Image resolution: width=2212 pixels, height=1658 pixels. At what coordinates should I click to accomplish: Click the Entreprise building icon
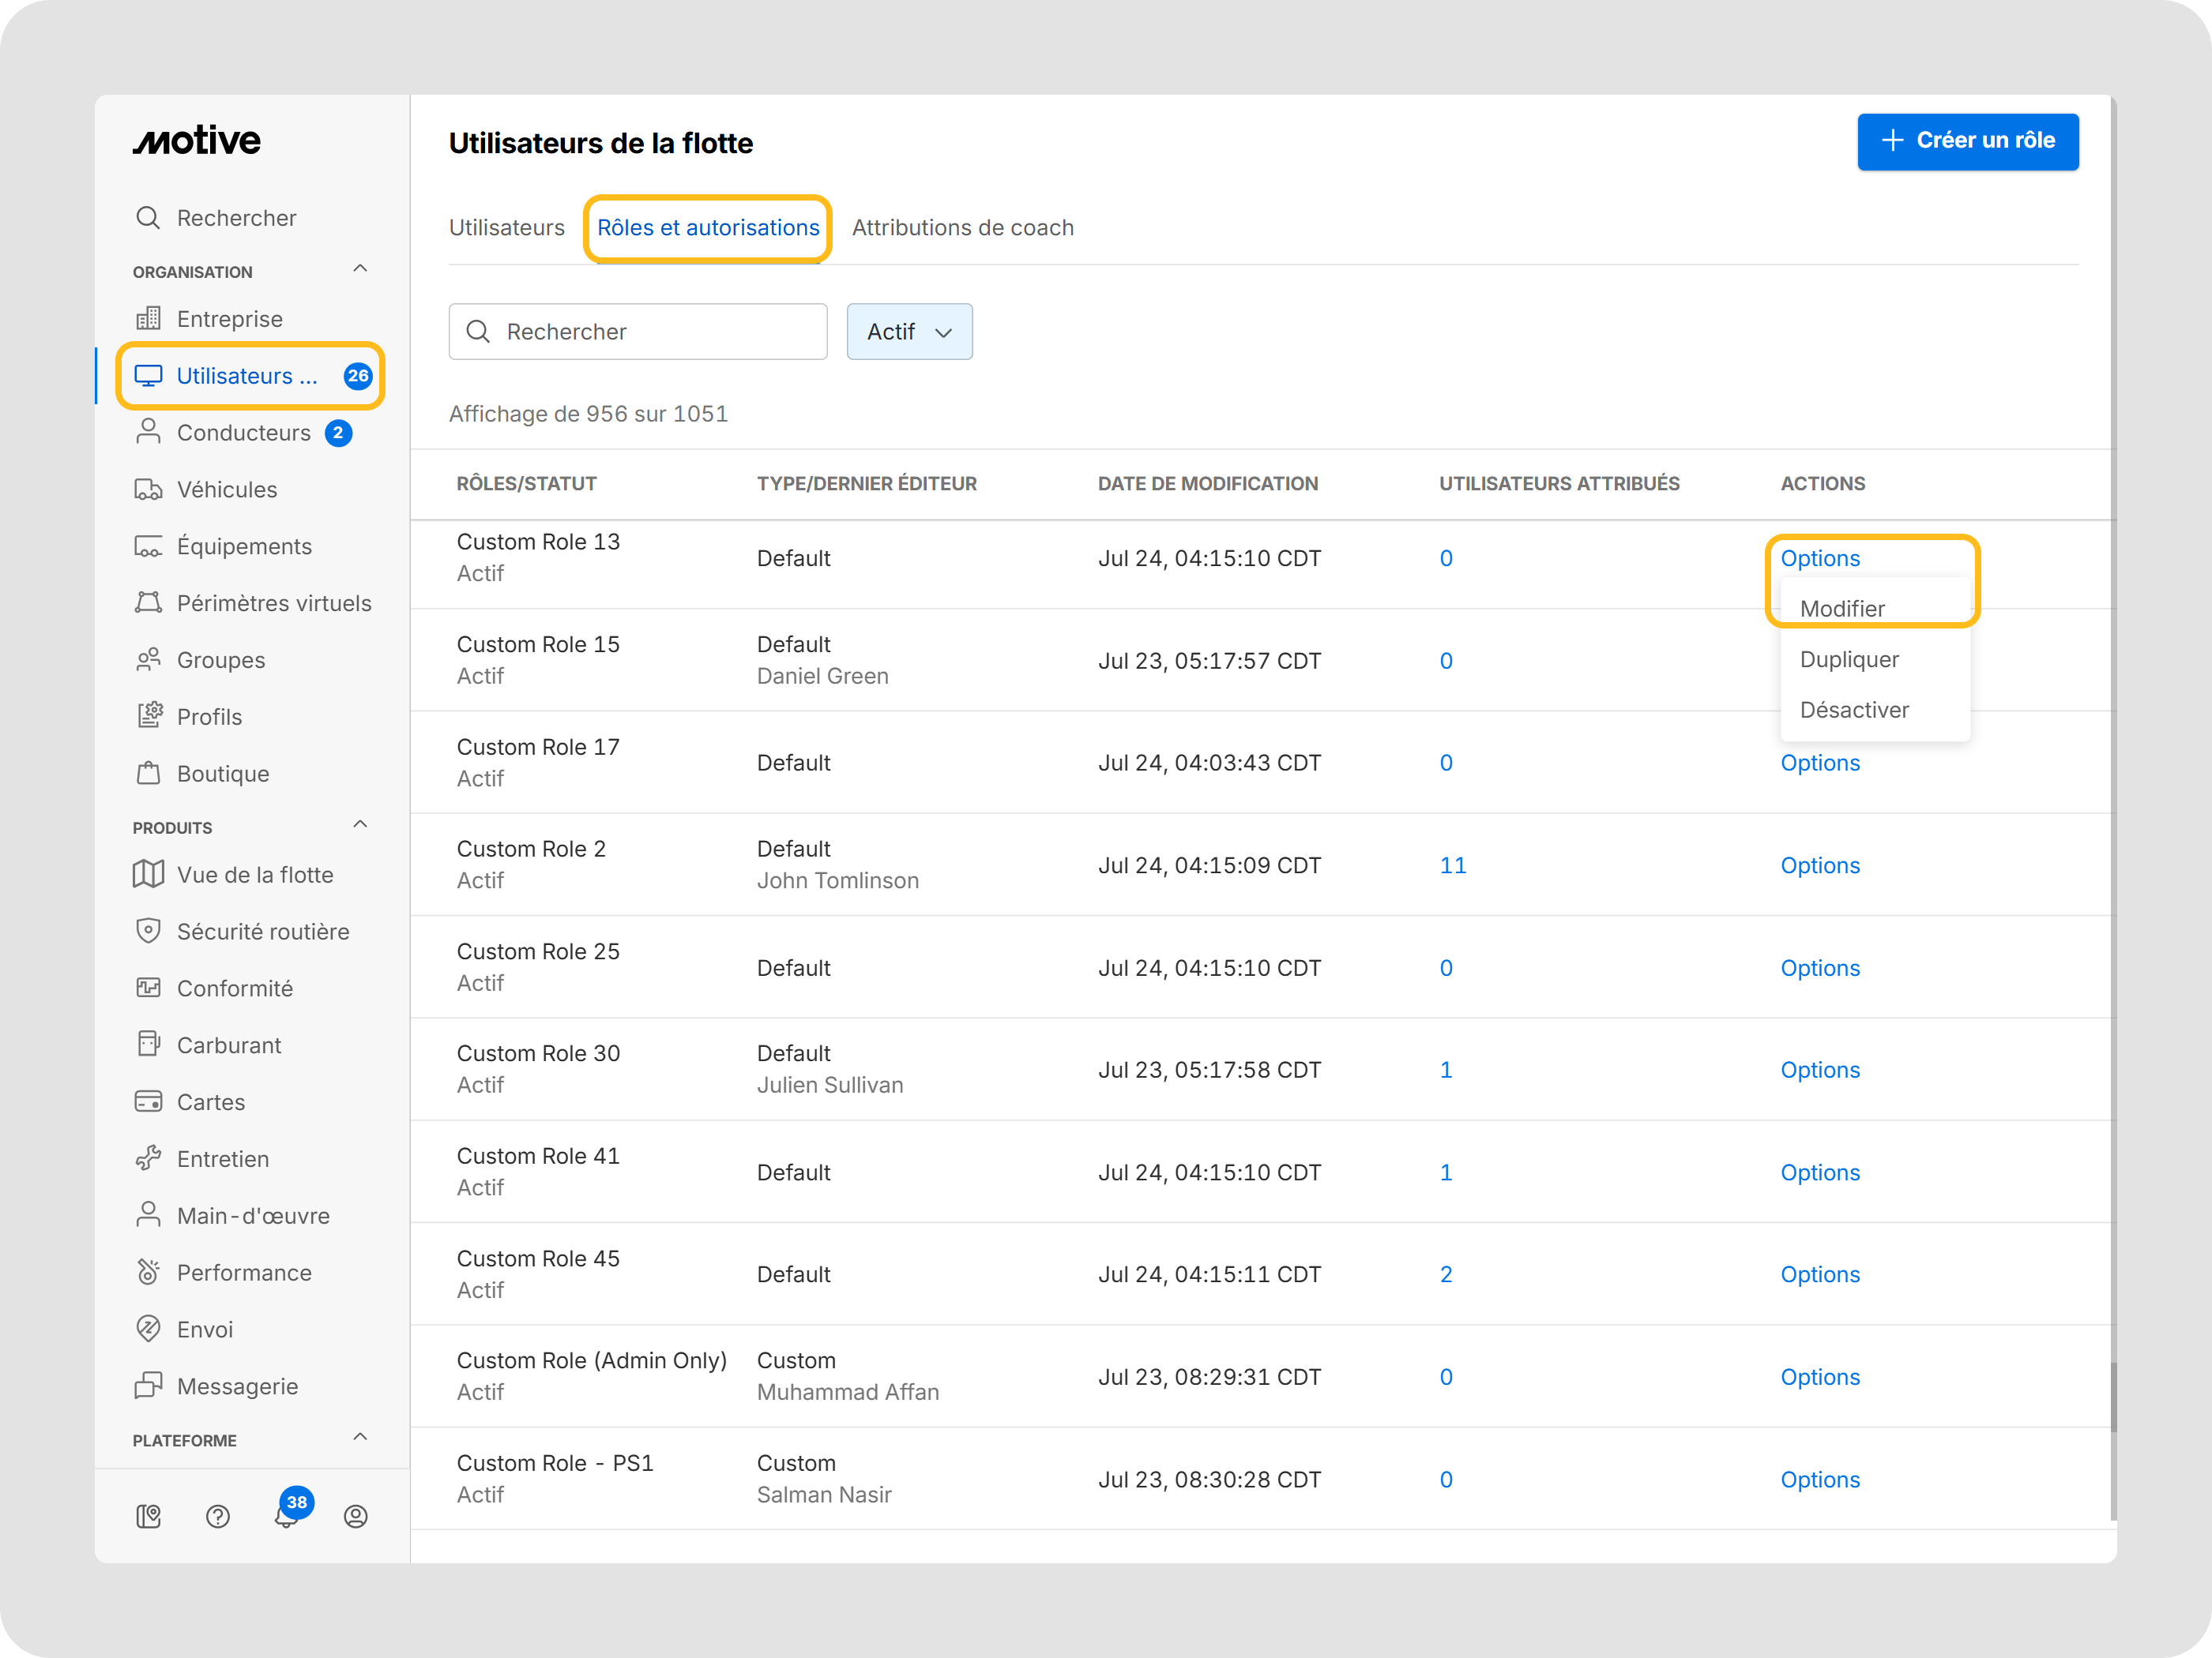click(x=148, y=319)
